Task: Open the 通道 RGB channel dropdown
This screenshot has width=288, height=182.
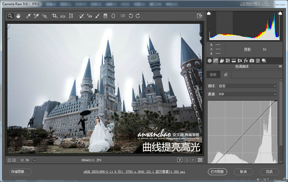Action: pyautogui.click(x=247, y=94)
